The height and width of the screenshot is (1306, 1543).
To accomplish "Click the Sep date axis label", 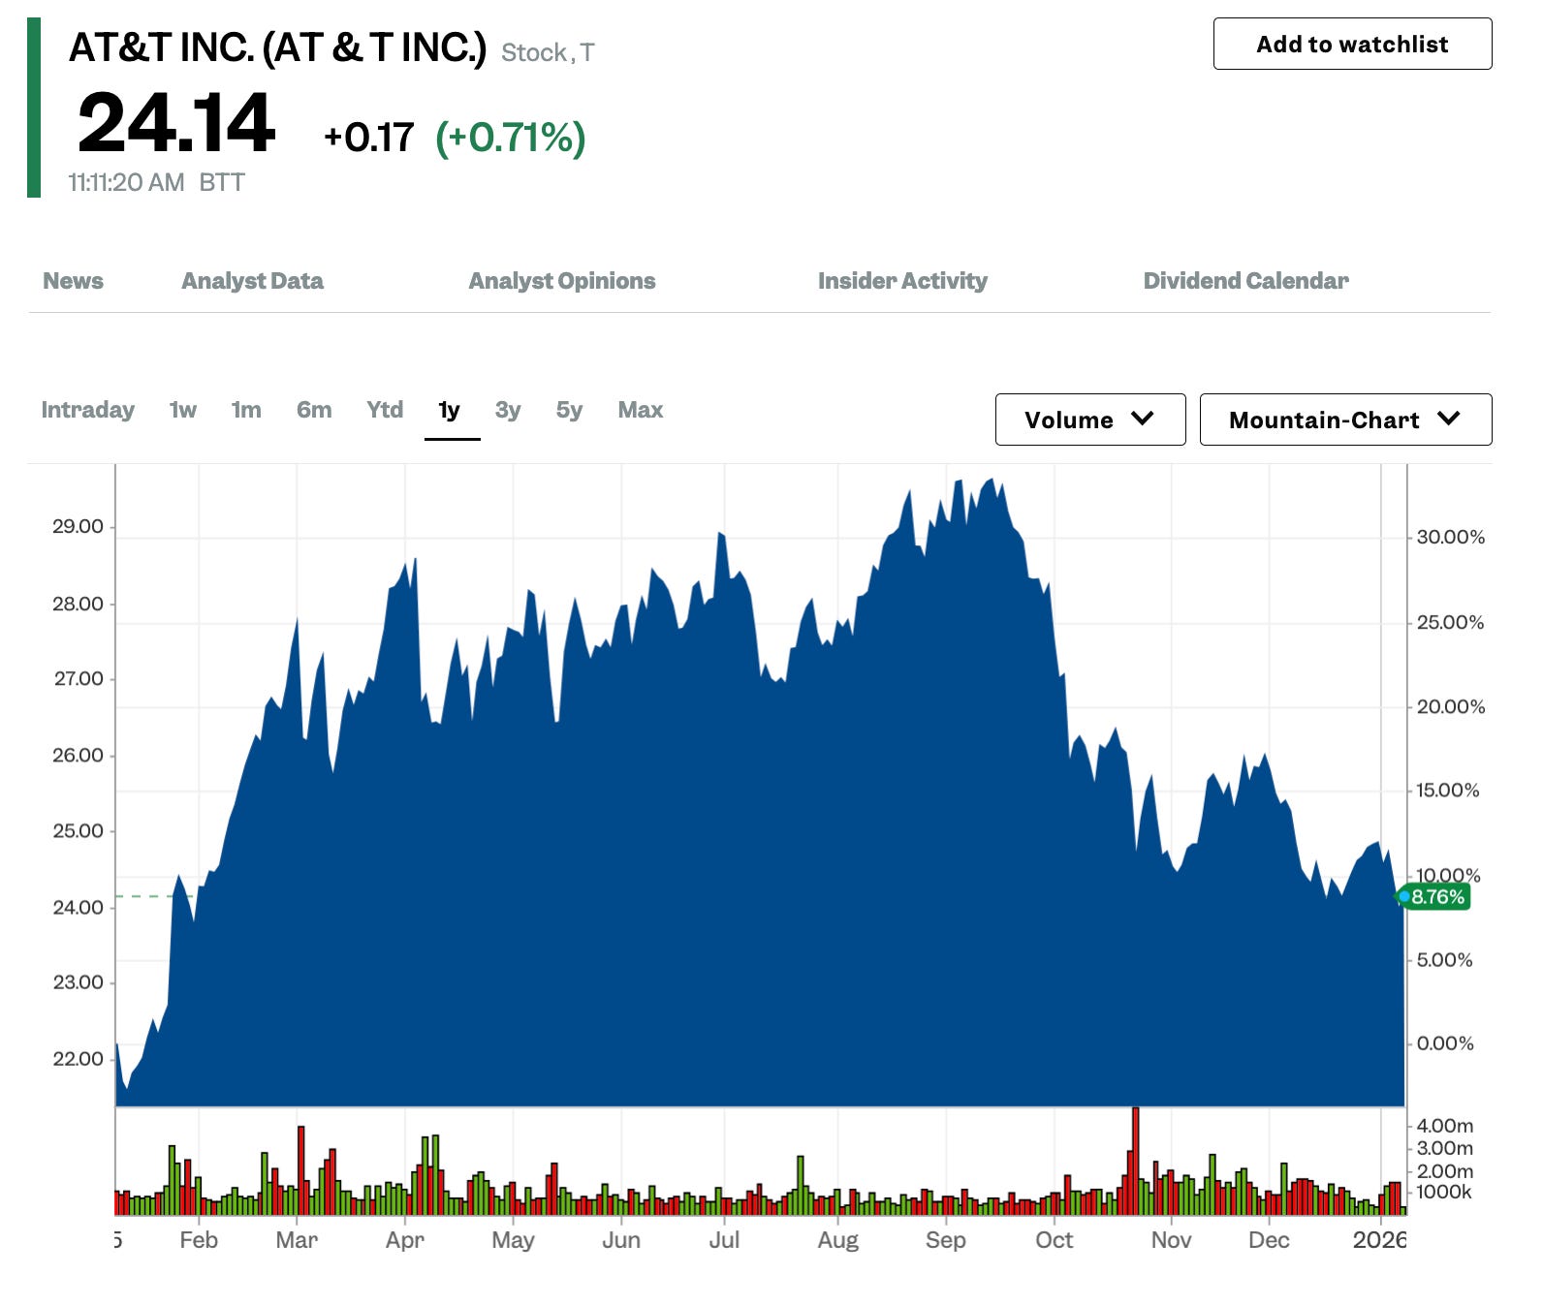I will tap(946, 1240).
